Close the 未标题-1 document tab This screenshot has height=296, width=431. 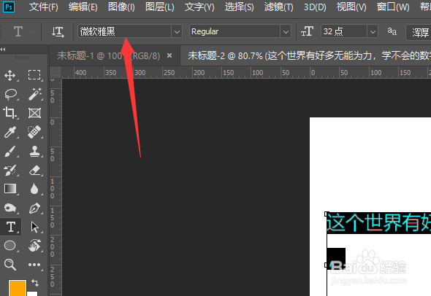169,55
